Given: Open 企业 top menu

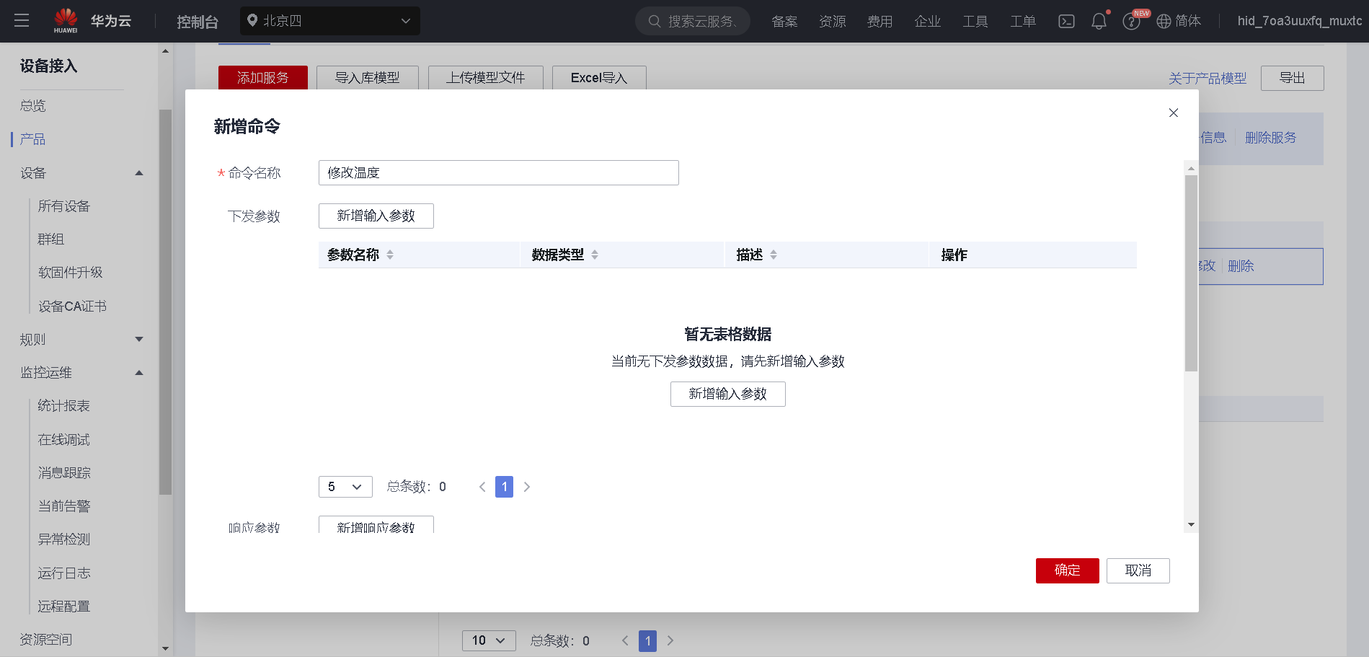Looking at the screenshot, I should point(928,22).
